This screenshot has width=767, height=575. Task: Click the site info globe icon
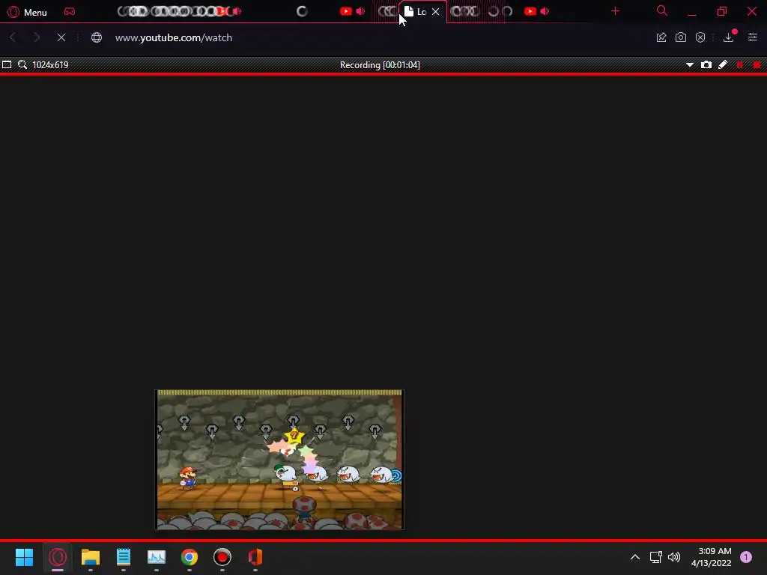click(x=97, y=37)
